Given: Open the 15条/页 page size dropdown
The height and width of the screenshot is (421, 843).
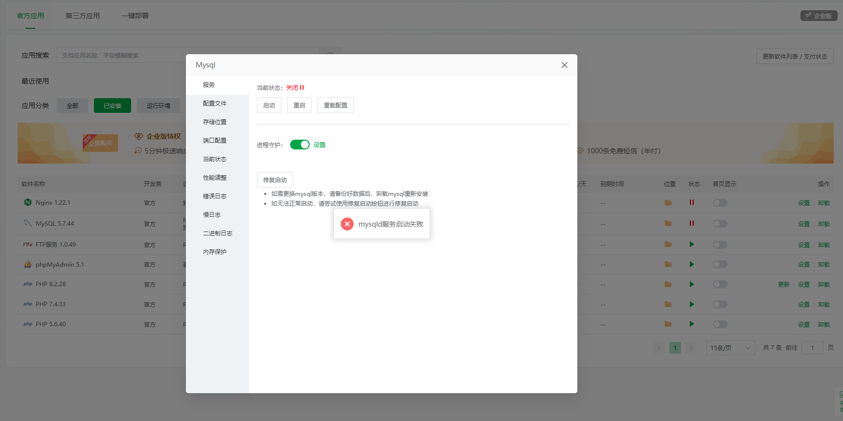Looking at the screenshot, I should (730, 348).
